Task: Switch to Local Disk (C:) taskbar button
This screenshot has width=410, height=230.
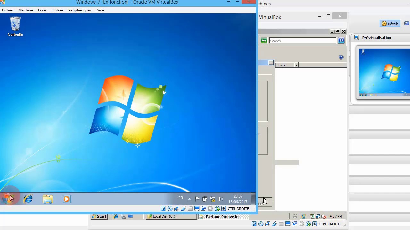Action: point(171,217)
